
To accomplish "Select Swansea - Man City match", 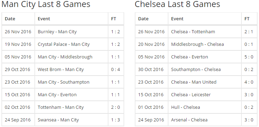I will tap(58, 120).
